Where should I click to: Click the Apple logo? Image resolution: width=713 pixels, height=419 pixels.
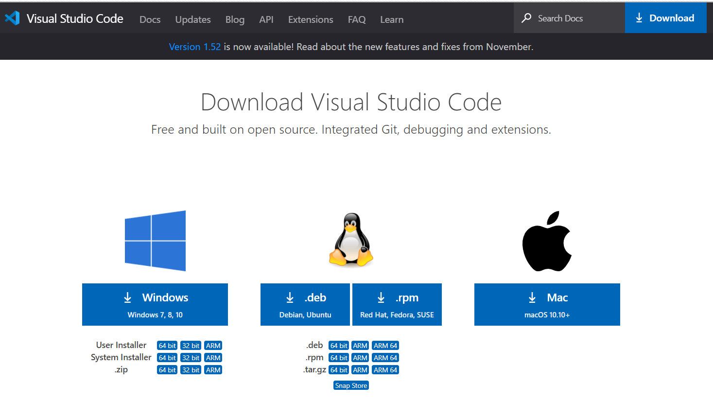(547, 241)
